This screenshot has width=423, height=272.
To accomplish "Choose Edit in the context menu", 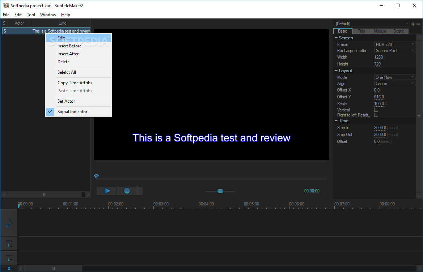I will tap(79, 38).
